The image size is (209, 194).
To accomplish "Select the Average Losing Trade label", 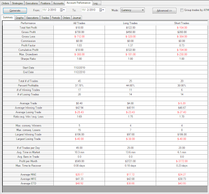I will (x=28, y=112).
